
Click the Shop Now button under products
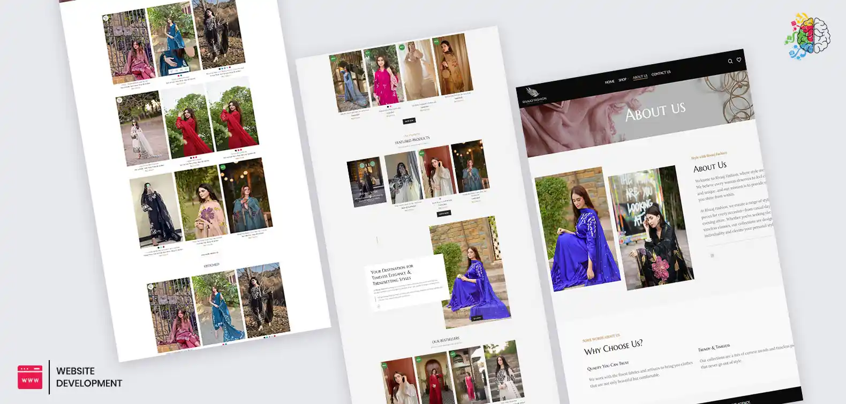tap(409, 120)
